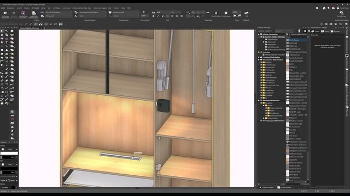Viewport: 350px width, 196px height.
Task: Click the search magnifier at top right
Action: pos(329,8)
